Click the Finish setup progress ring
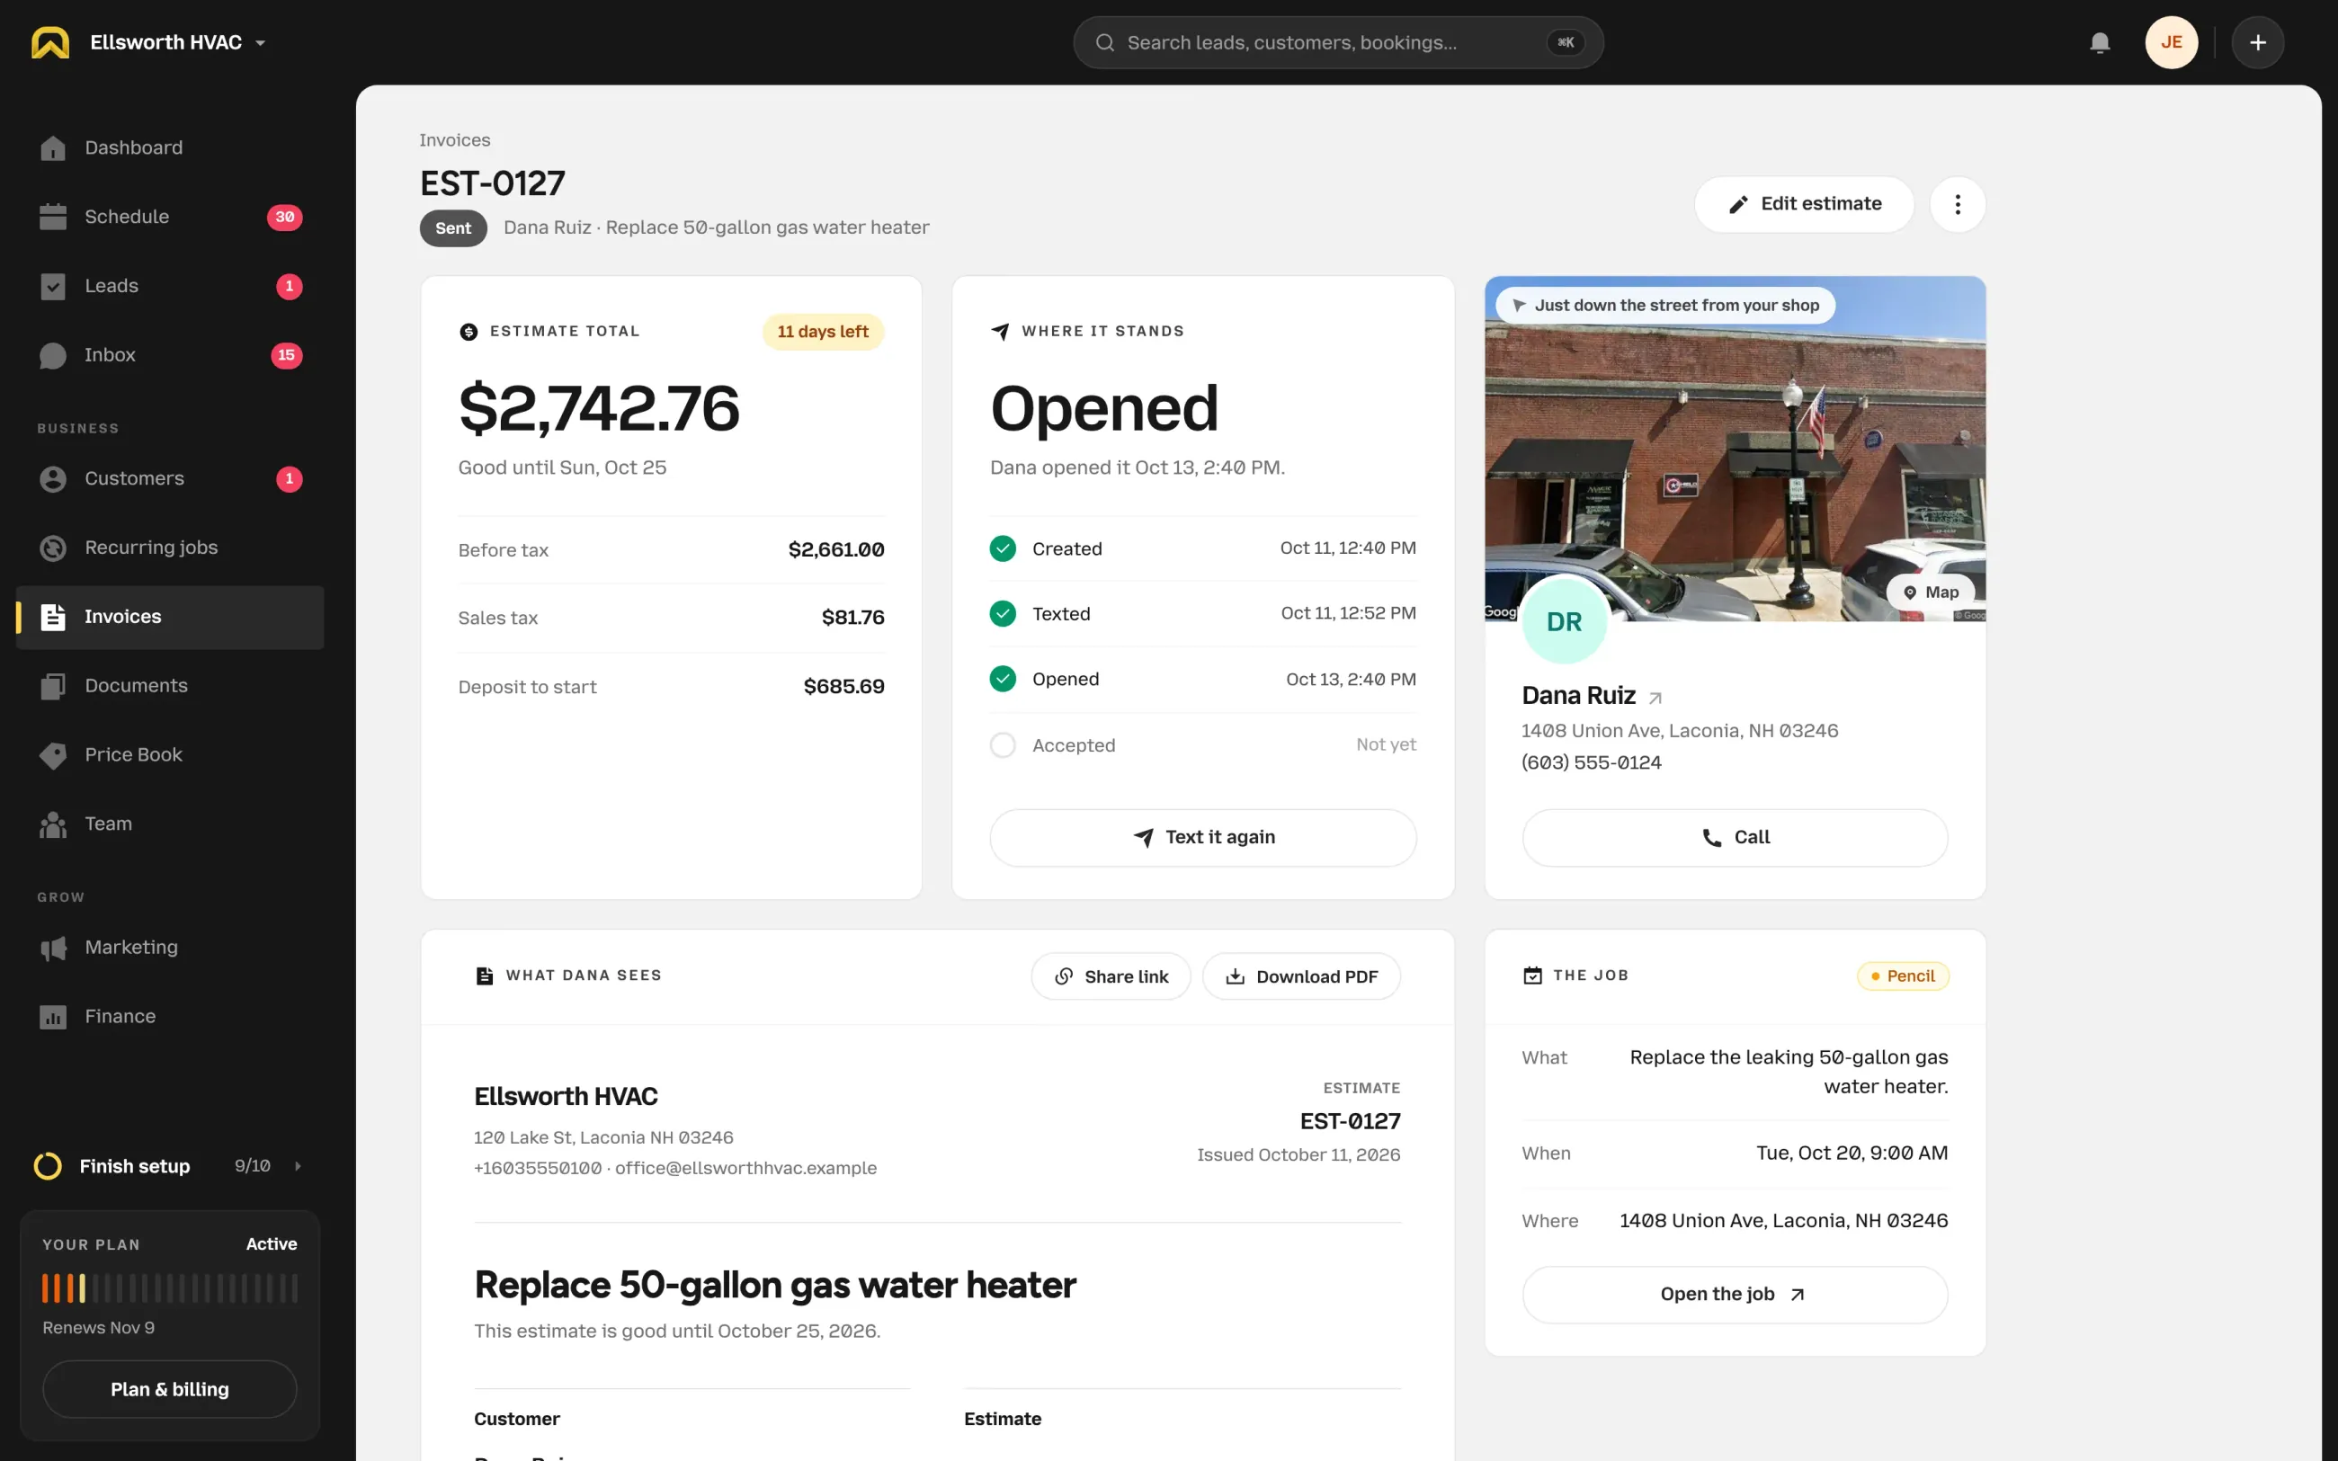This screenshot has height=1461, width=2338. coord(49,1166)
